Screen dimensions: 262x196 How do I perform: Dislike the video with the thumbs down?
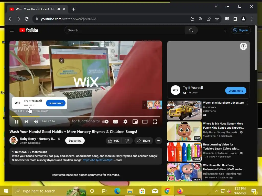coord(127,141)
